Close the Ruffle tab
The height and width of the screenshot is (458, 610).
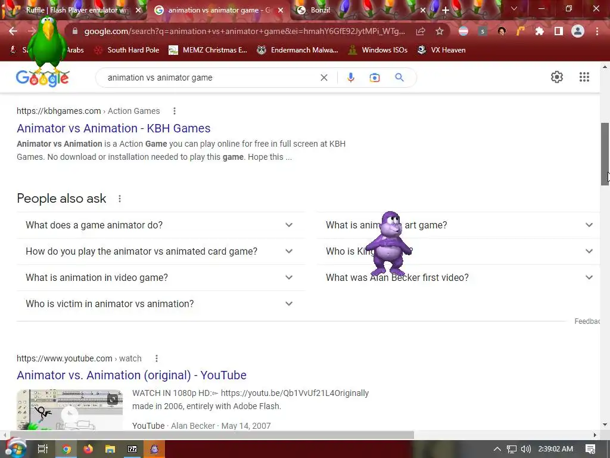(138, 10)
